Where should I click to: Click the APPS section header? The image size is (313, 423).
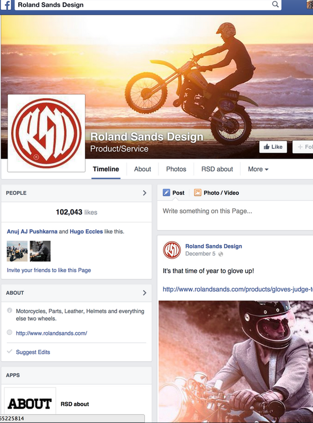13,375
